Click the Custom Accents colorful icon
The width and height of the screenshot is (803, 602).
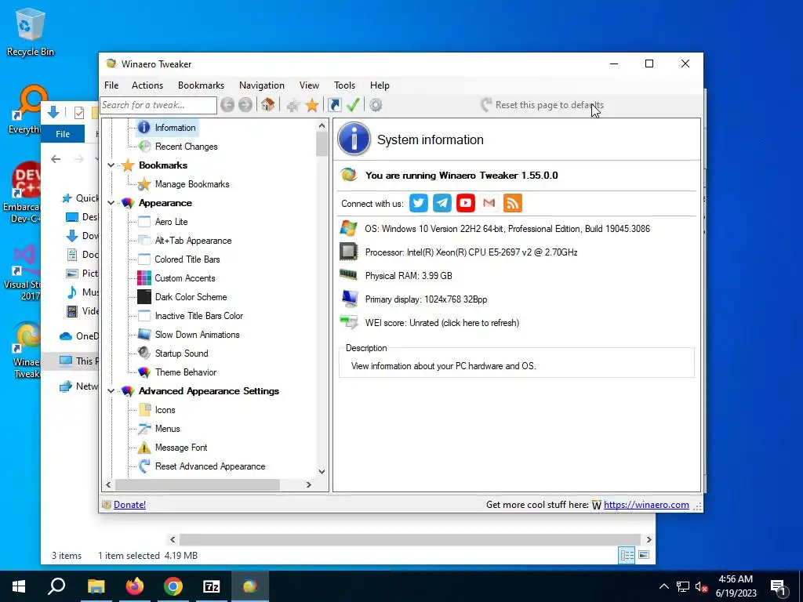pos(144,278)
